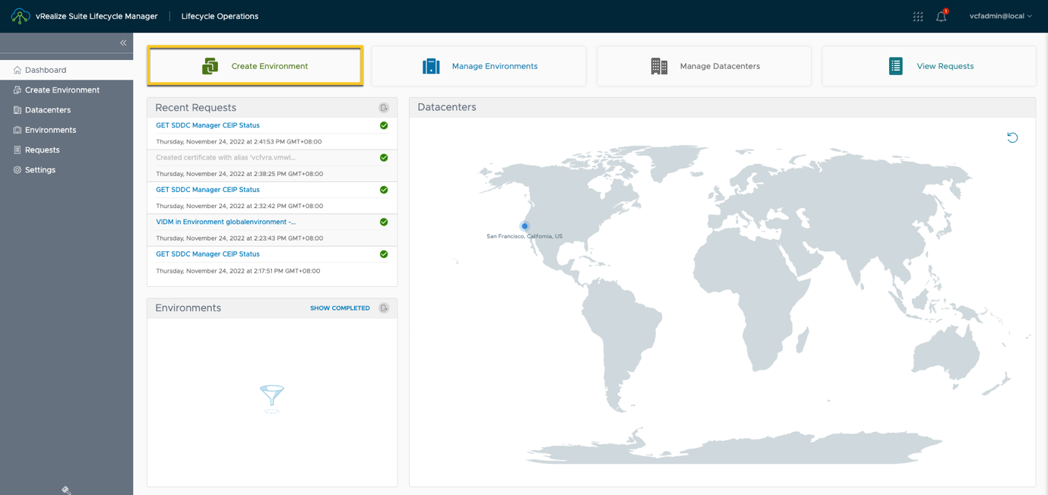1048x495 pixels.
Task: Expand the vcfadmin@local user menu
Action: coord(1001,16)
